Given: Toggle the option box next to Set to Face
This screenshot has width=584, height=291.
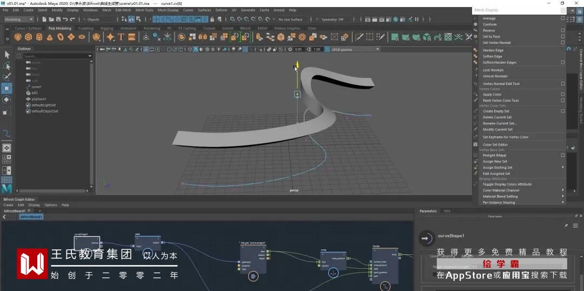Looking at the screenshot, I should point(563,37).
